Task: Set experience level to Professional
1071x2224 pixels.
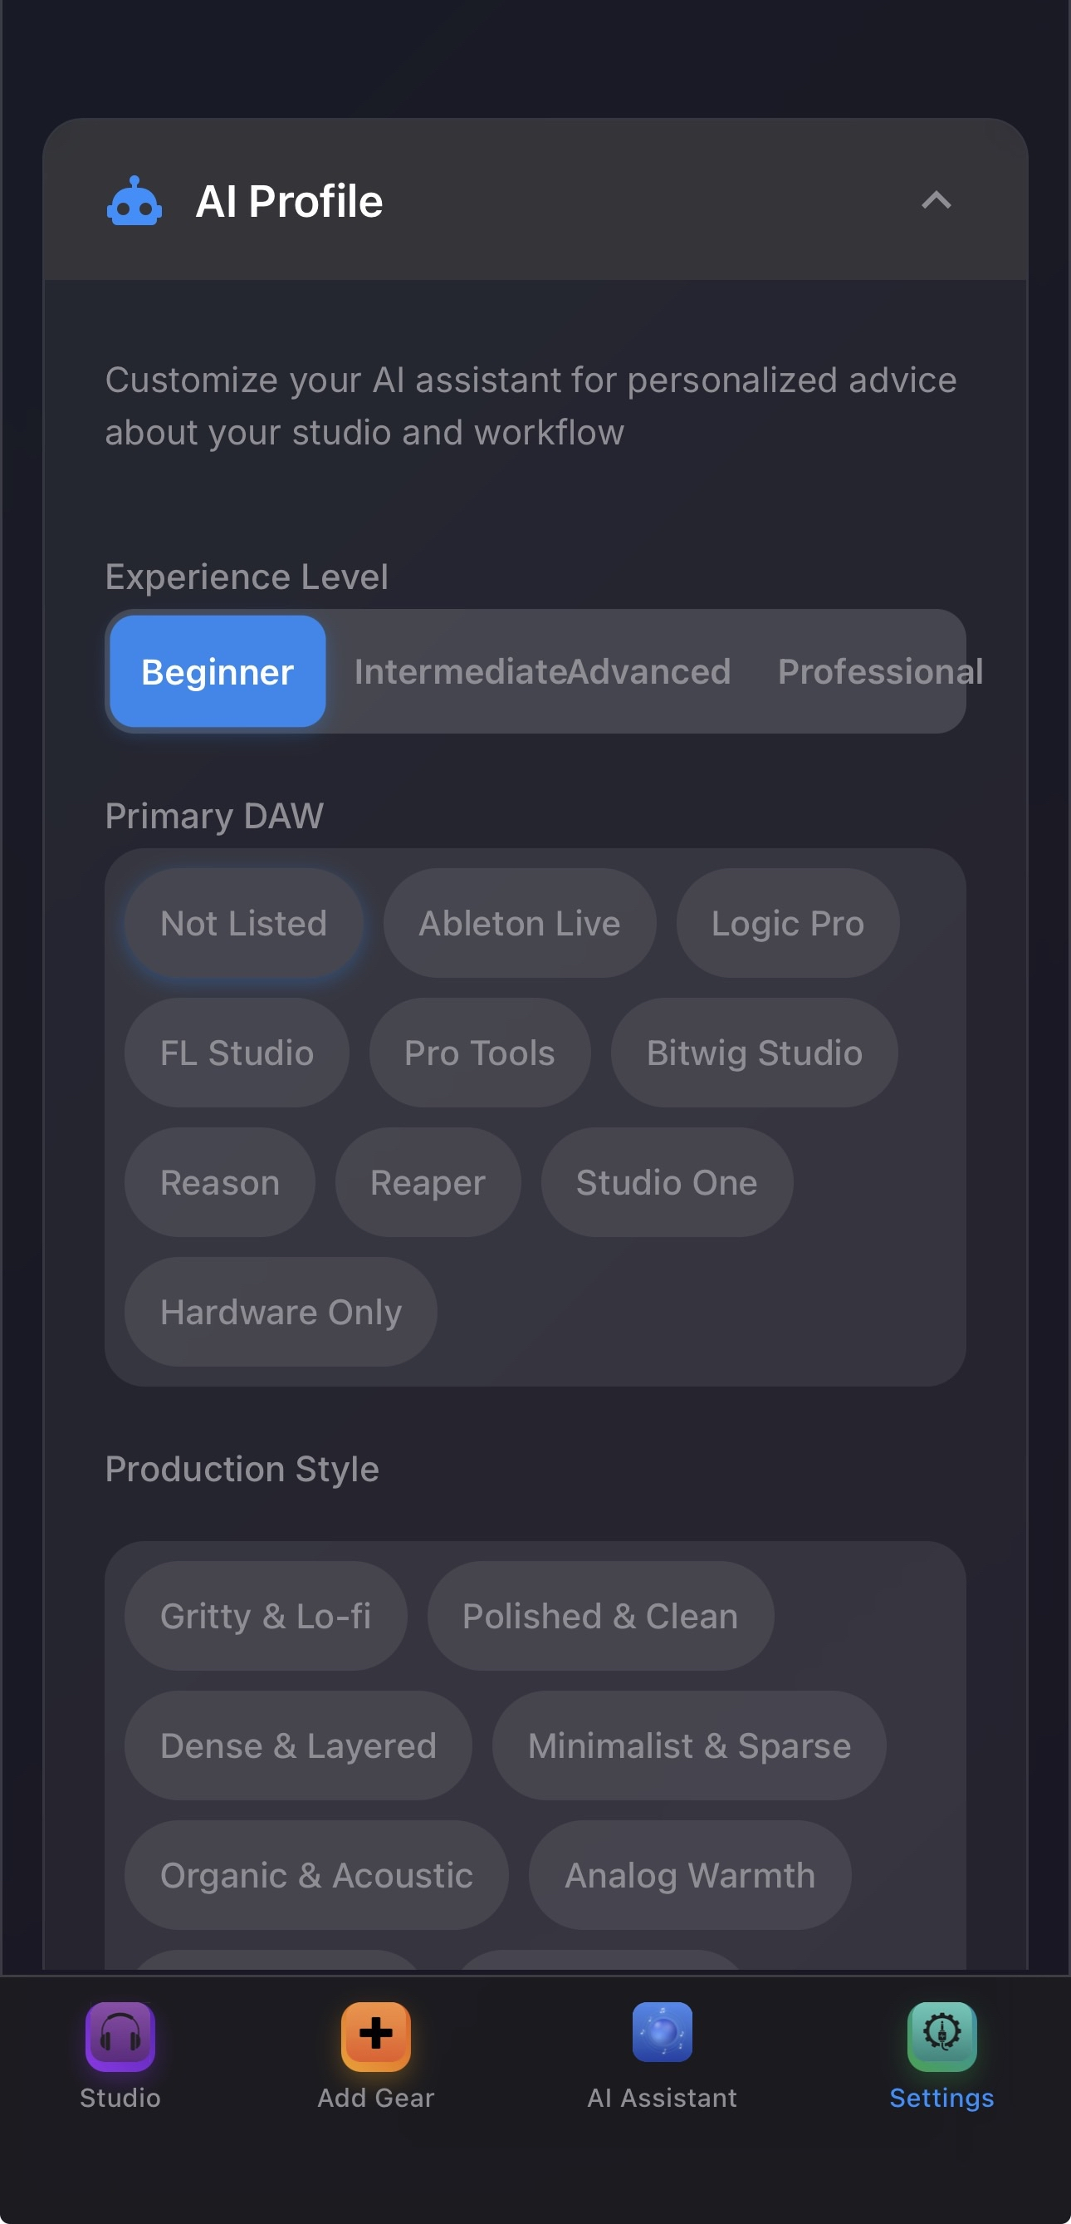Action: pyautogui.click(x=880, y=672)
